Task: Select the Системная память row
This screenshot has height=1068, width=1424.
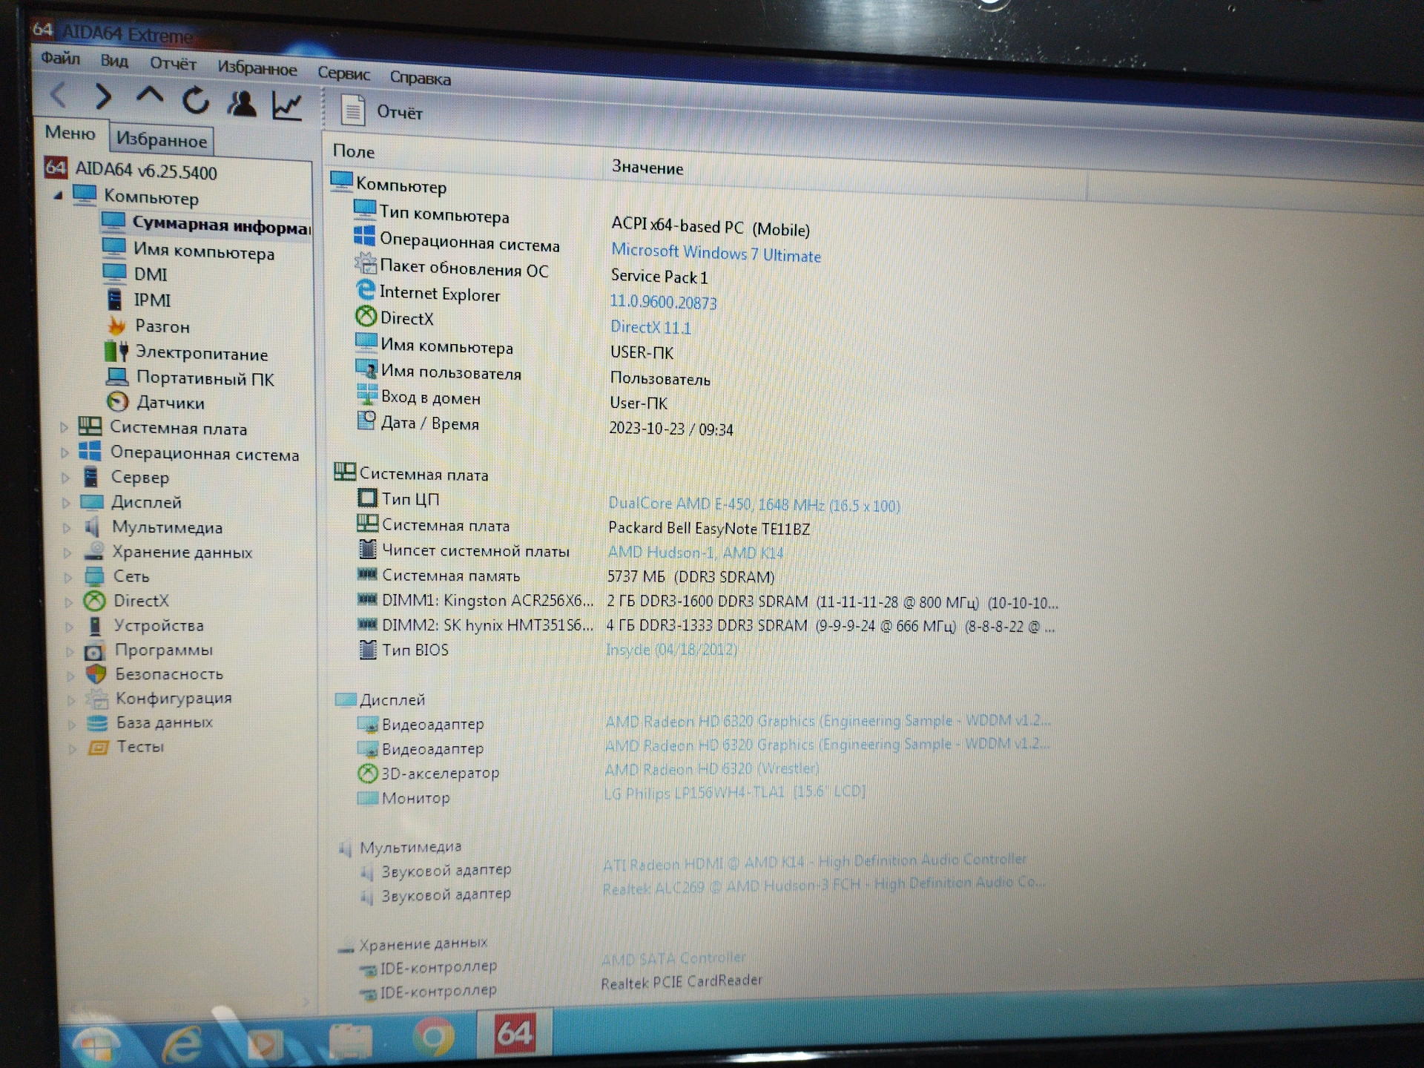Action: point(567,576)
